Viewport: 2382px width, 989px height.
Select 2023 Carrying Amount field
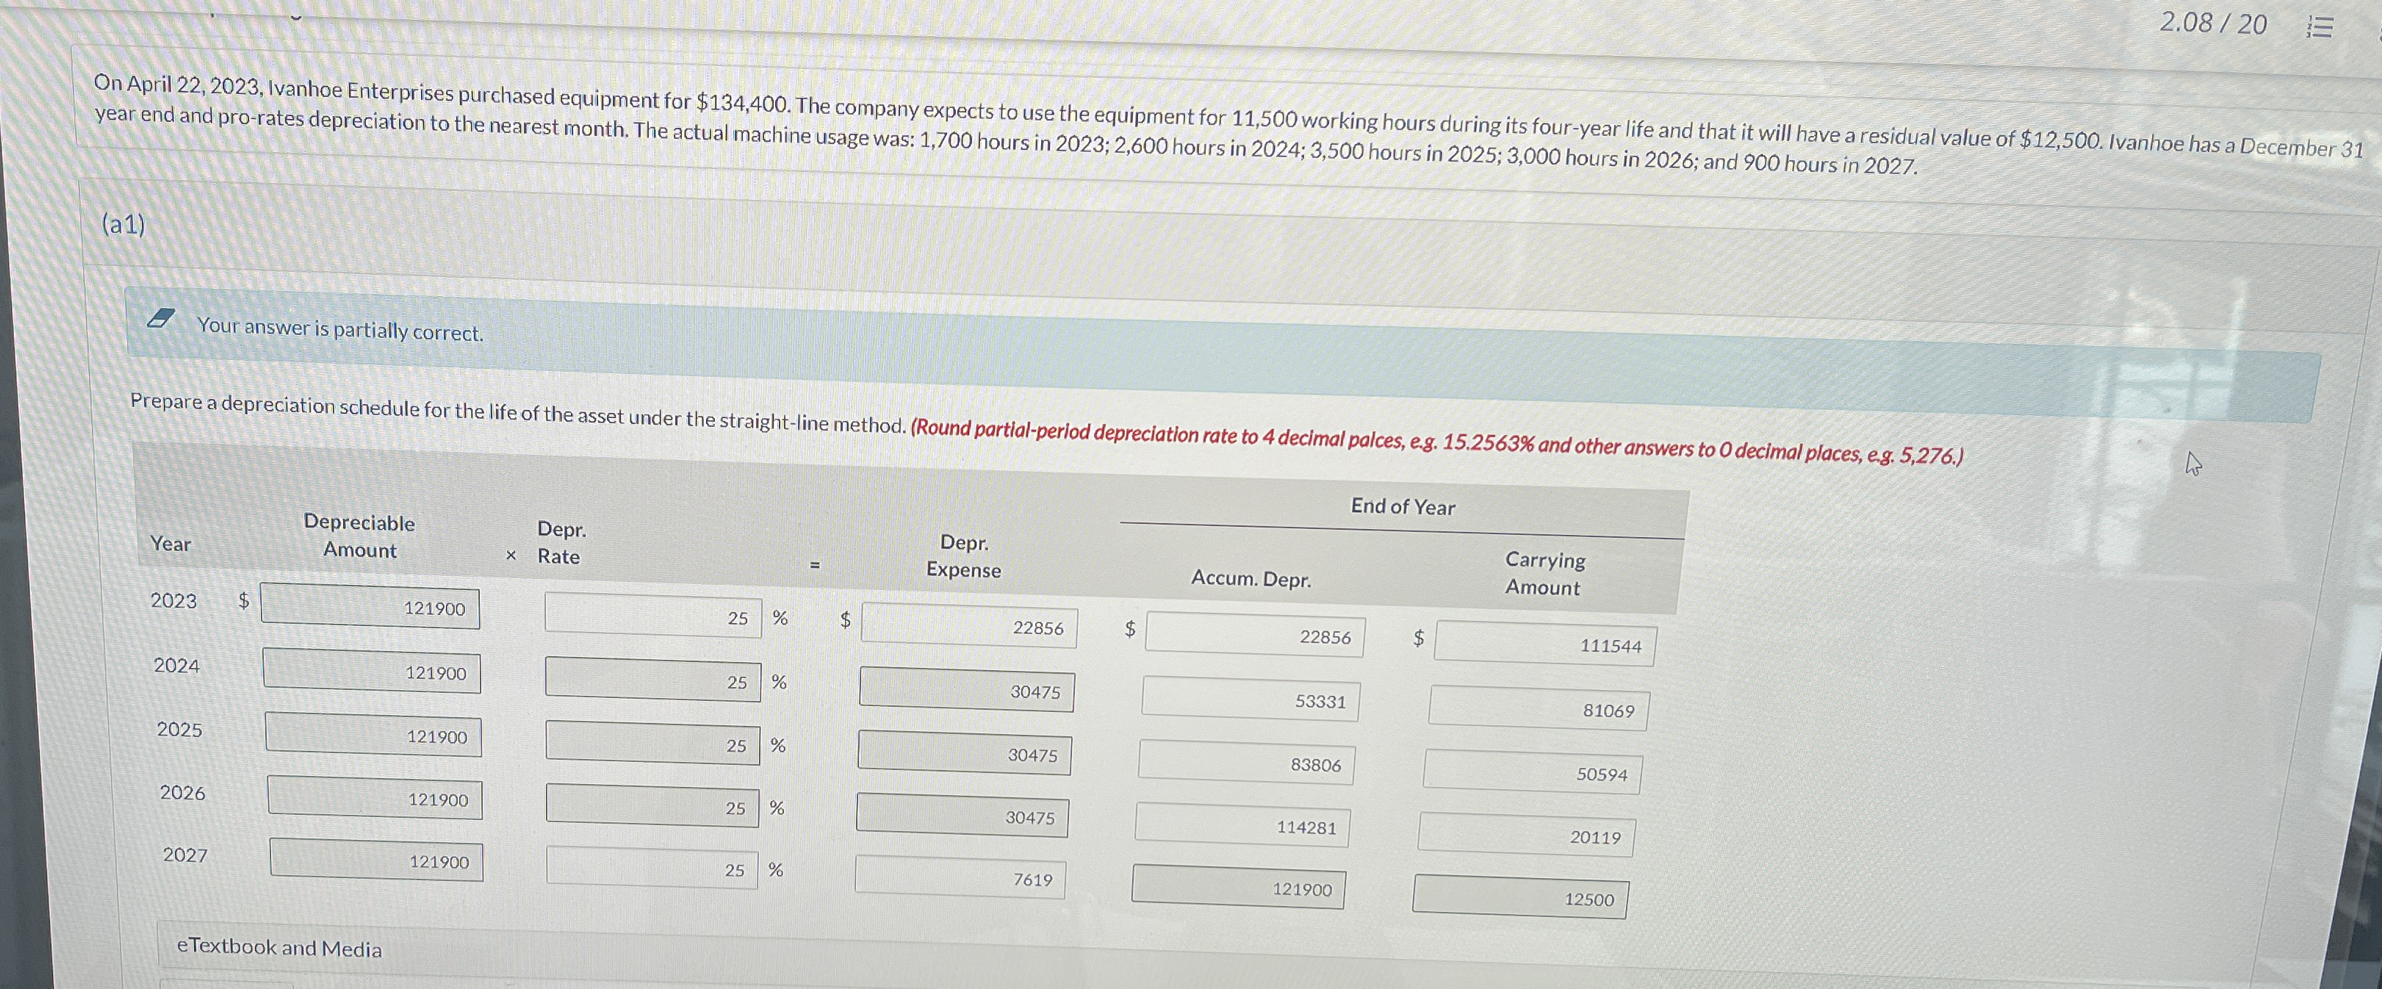coord(1544,644)
